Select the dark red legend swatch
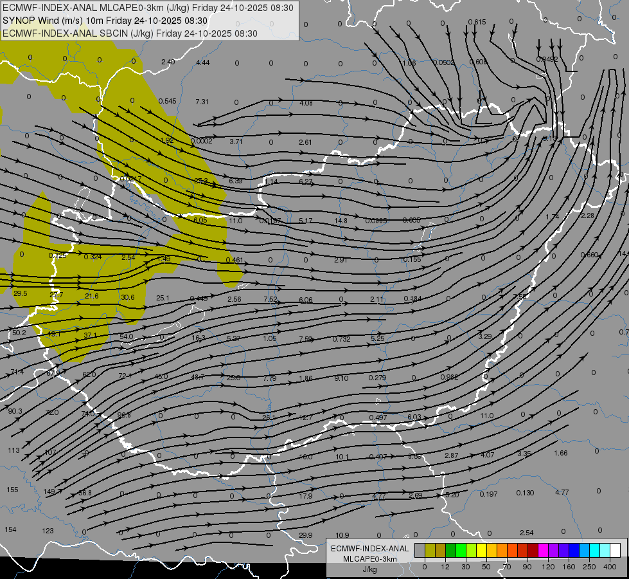Viewport: 629px width, 579px height. pyautogui.click(x=533, y=550)
